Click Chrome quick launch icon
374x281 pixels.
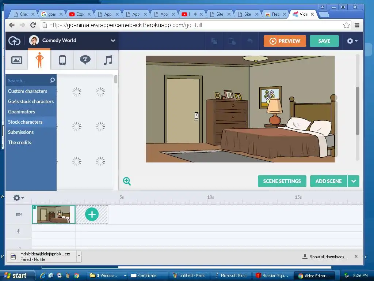coord(76,276)
